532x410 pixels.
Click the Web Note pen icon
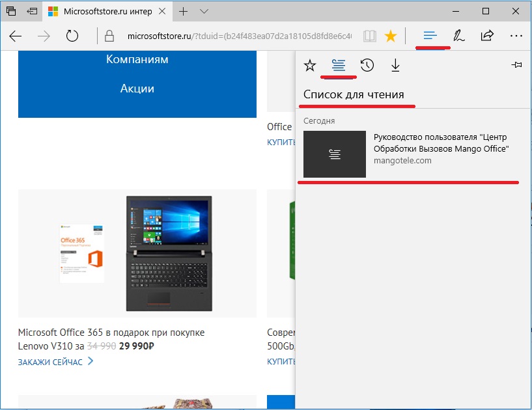tap(459, 36)
